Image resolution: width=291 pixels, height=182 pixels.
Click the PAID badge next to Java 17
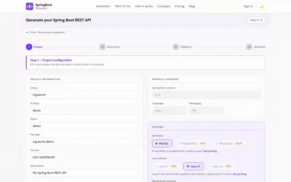(174, 166)
